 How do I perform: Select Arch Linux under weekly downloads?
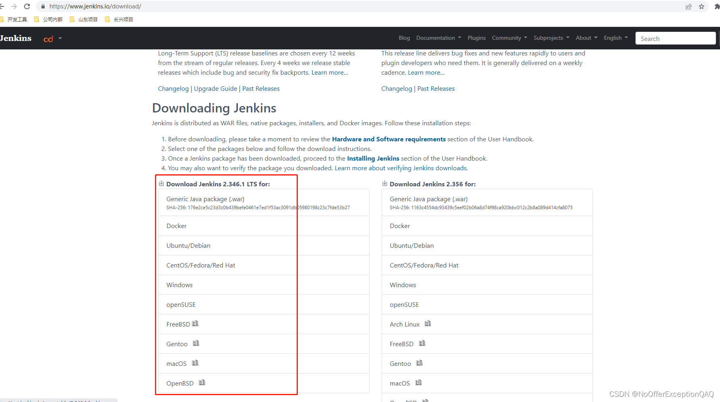click(x=487, y=324)
